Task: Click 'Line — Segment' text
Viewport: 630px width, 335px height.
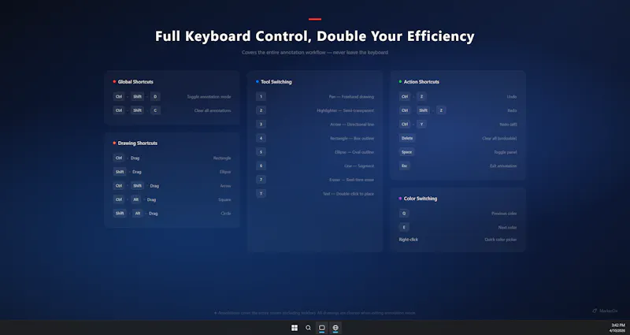Action: coord(359,166)
